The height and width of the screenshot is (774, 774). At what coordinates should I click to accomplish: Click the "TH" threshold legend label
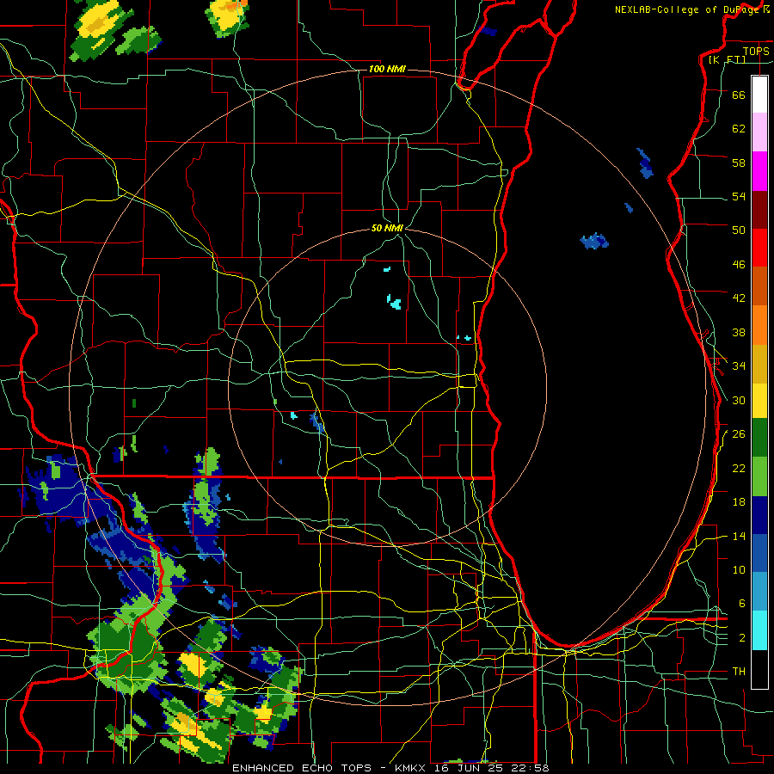[x=739, y=672]
